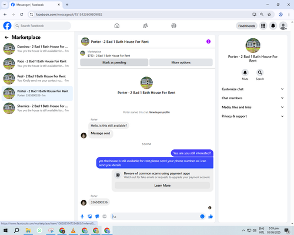The height and width of the screenshot is (235, 294).
Task: Click the browser address bar URL
Action: (69, 15)
